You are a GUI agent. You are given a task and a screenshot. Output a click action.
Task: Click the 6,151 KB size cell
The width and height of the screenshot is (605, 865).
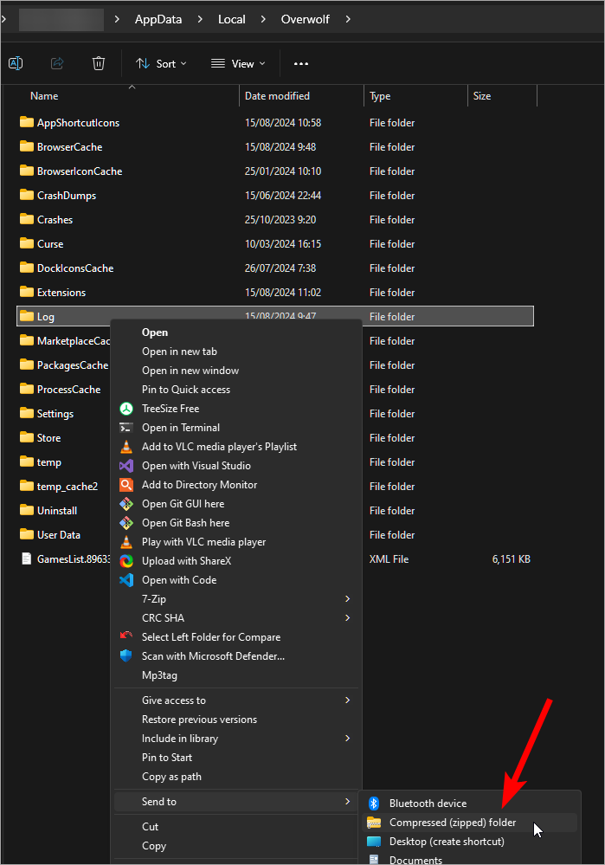click(x=512, y=558)
